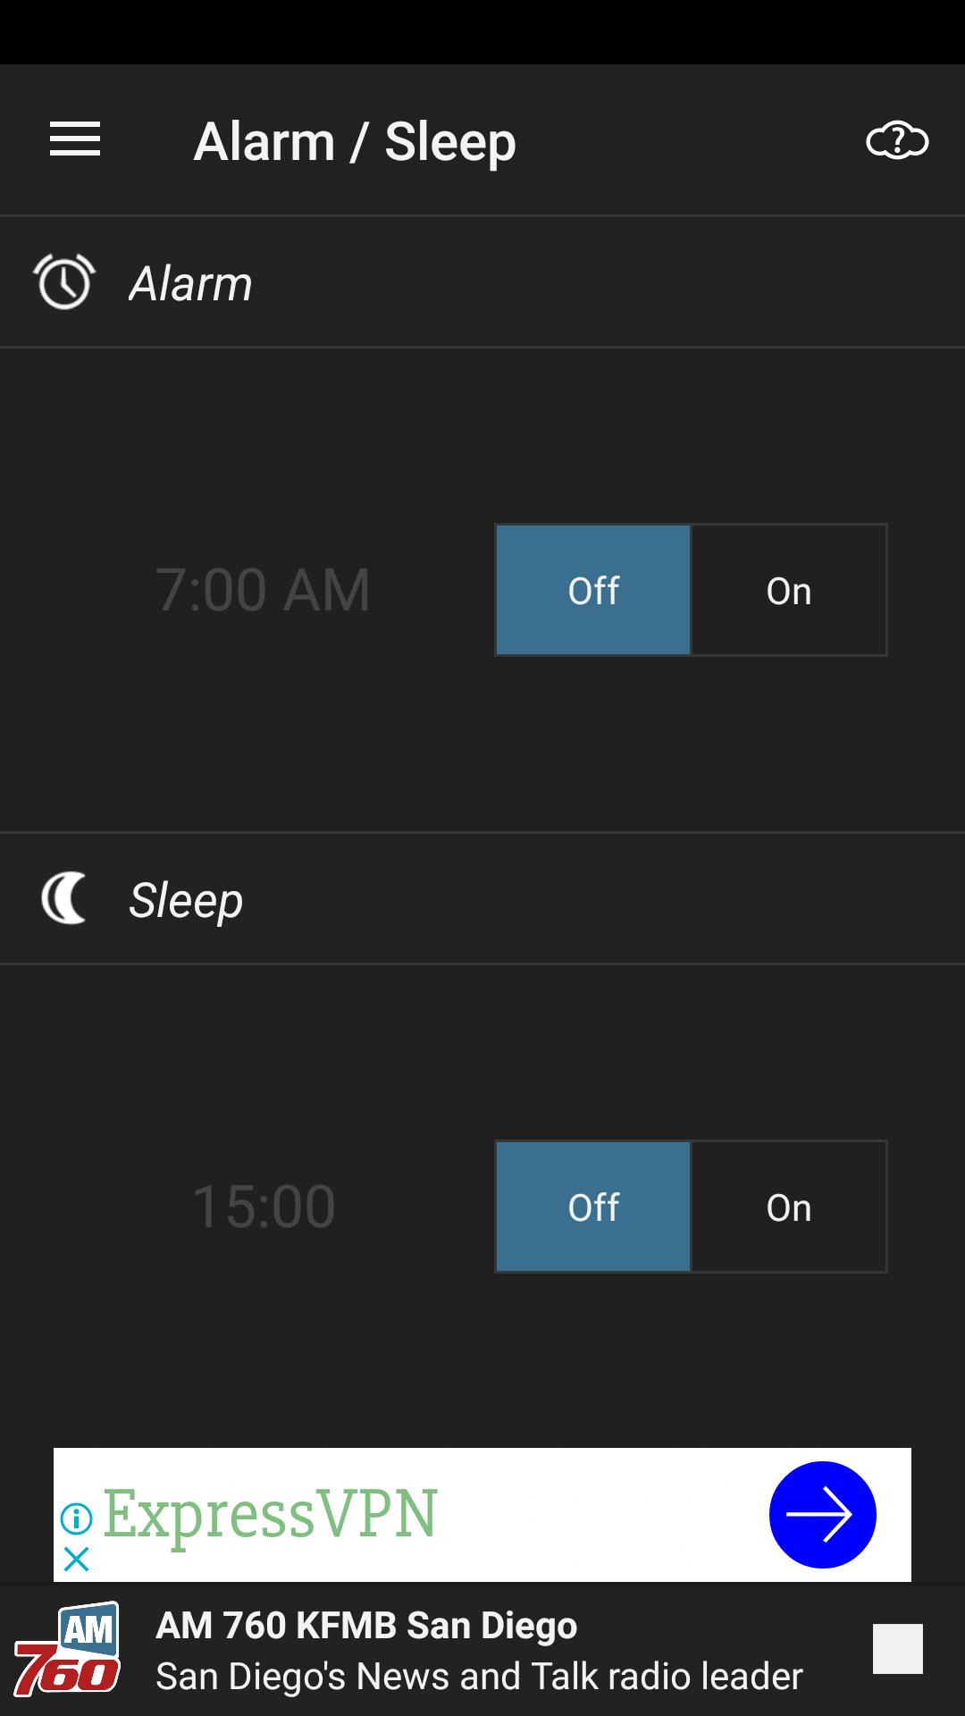Open the ExpressVPN ad arrow button
Image resolution: width=965 pixels, height=1716 pixels.
[822, 1514]
